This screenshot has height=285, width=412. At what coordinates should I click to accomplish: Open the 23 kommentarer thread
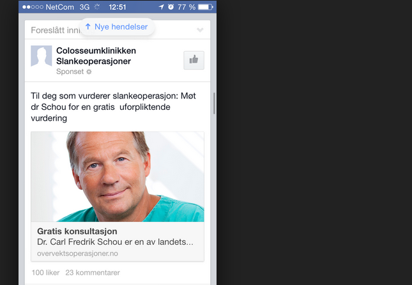tap(93, 273)
